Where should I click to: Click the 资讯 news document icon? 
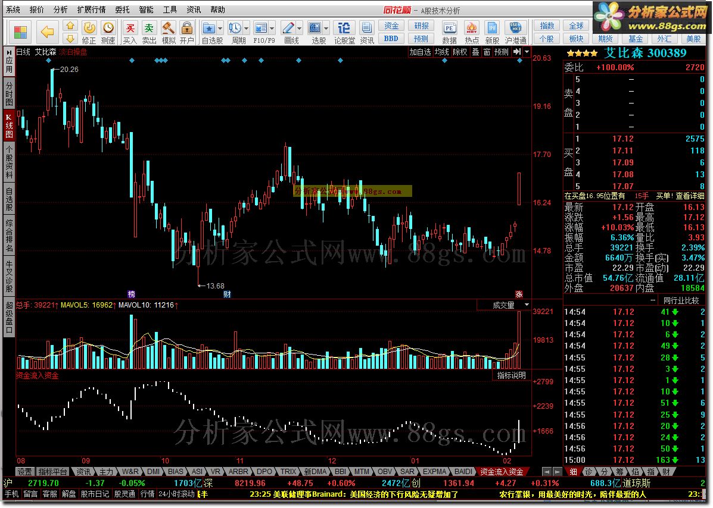pyautogui.click(x=366, y=28)
